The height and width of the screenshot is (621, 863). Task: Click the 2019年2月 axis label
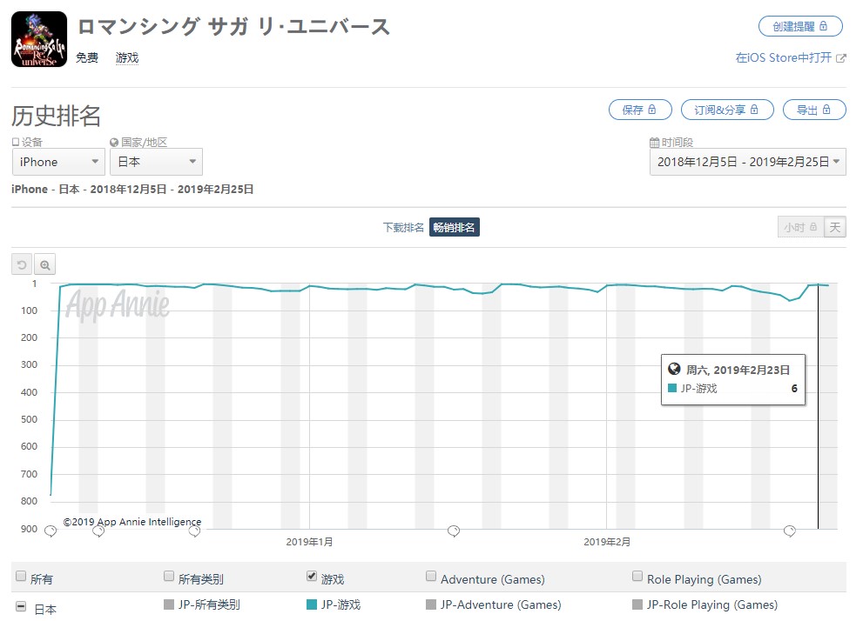(607, 542)
